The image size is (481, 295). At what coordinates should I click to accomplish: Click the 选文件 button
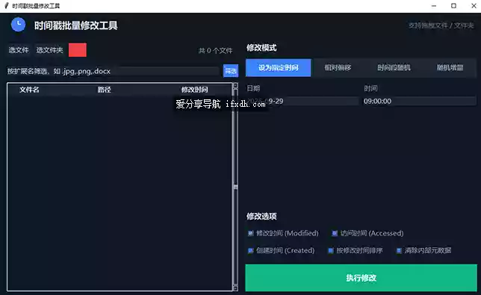pos(19,50)
